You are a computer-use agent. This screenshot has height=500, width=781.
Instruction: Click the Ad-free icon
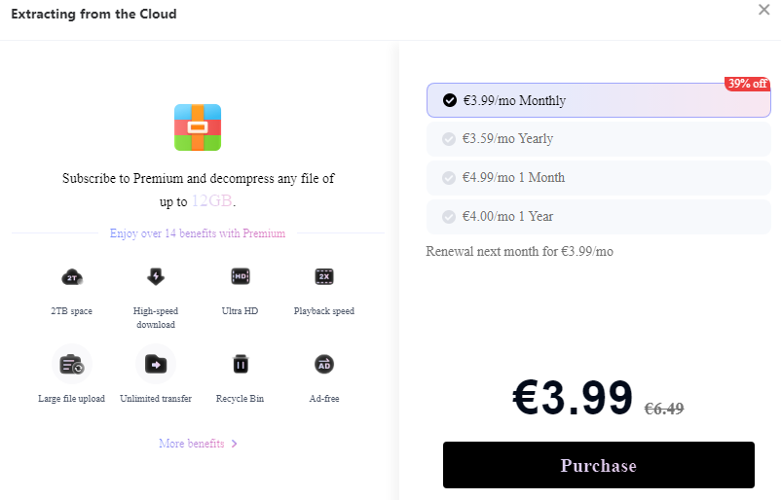(324, 364)
